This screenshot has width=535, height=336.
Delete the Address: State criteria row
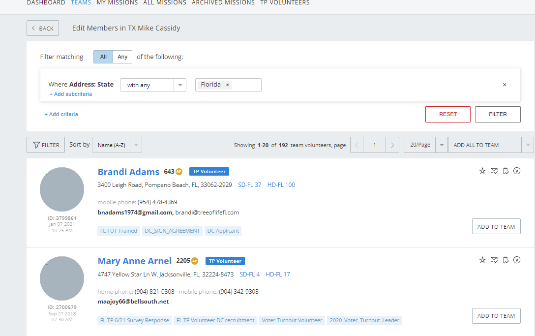(504, 85)
